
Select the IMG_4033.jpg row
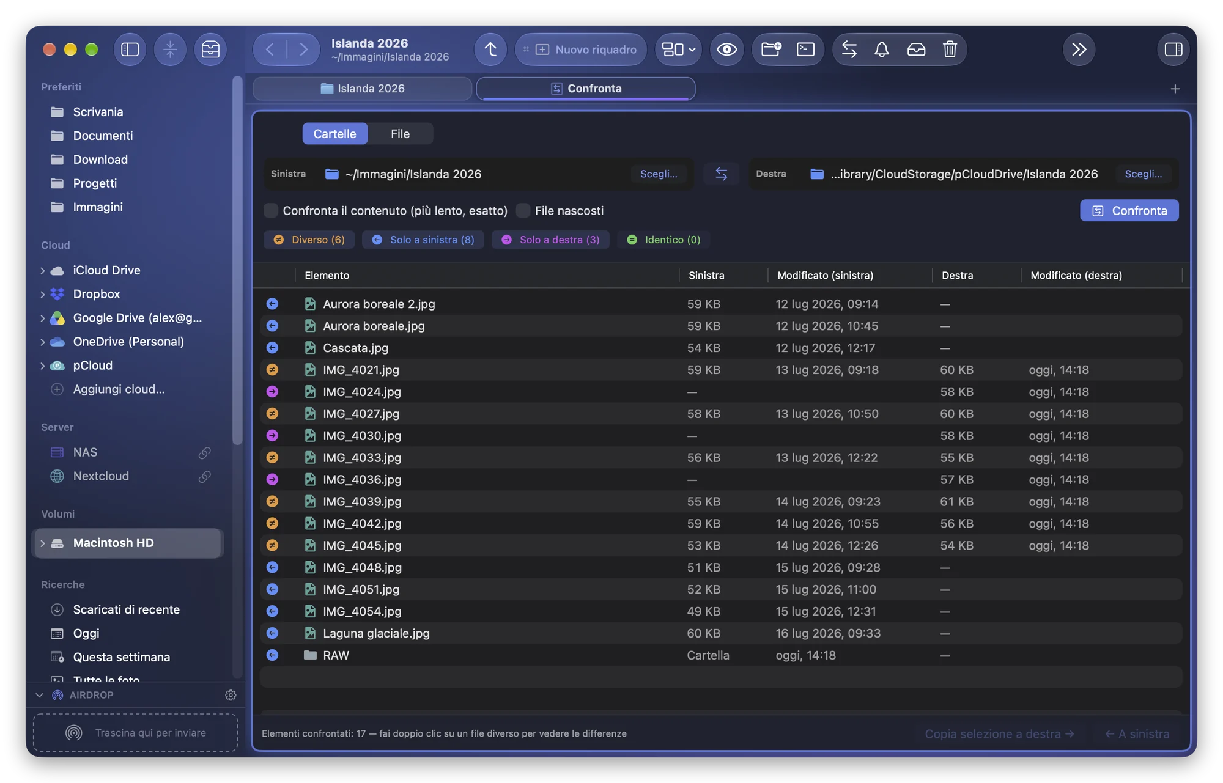pyautogui.click(x=721, y=458)
